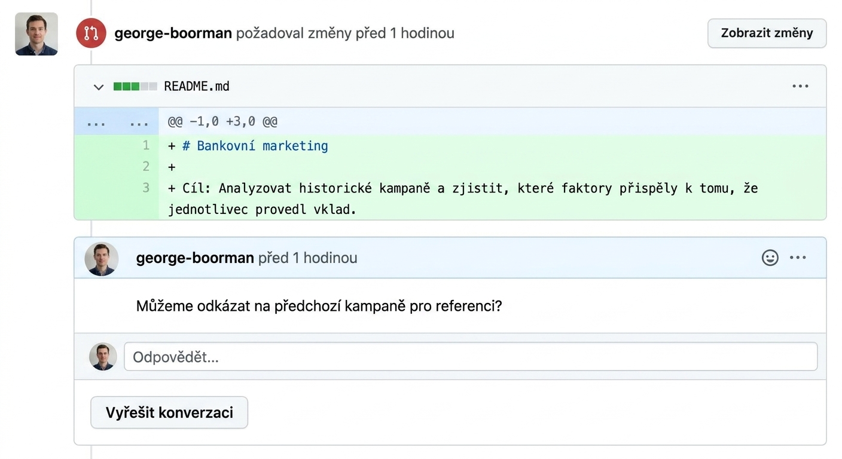This screenshot has height=459, width=842.
Task: Open the comment's three-dot options menu
Action: (798, 258)
